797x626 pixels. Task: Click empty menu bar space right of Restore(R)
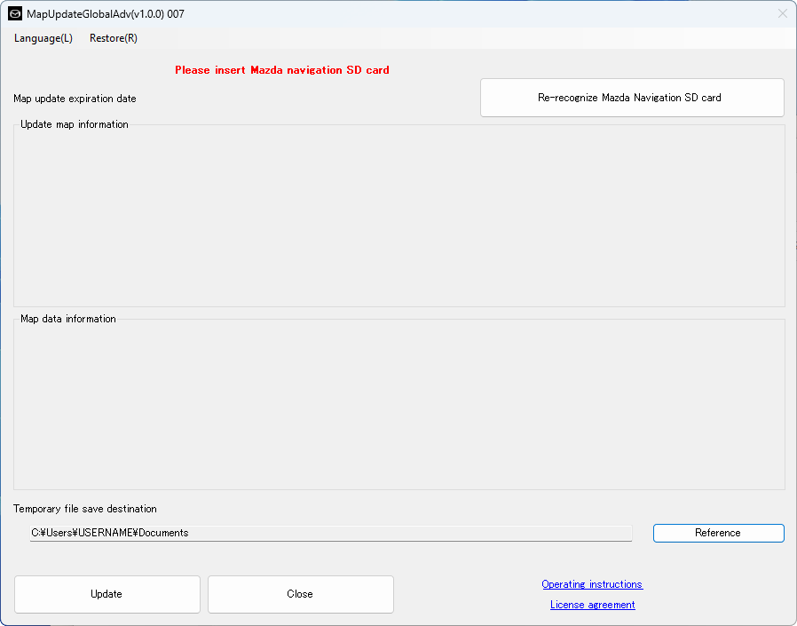[444, 38]
